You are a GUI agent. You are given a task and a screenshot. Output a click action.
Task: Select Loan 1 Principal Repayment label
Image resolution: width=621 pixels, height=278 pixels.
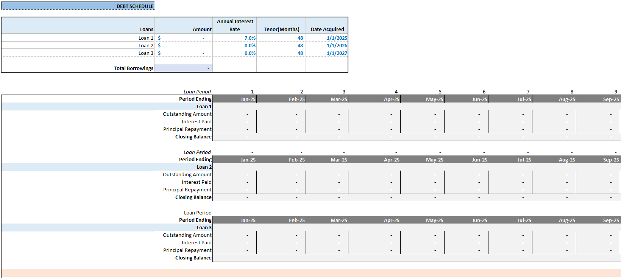point(187,129)
